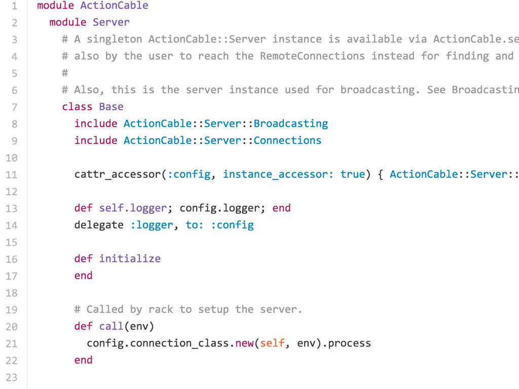The width and height of the screenshot is (519, 389).
Task: Click the 'end' keyword on line 22
Action: 84,360
